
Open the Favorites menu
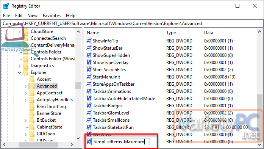click(52, 16)
